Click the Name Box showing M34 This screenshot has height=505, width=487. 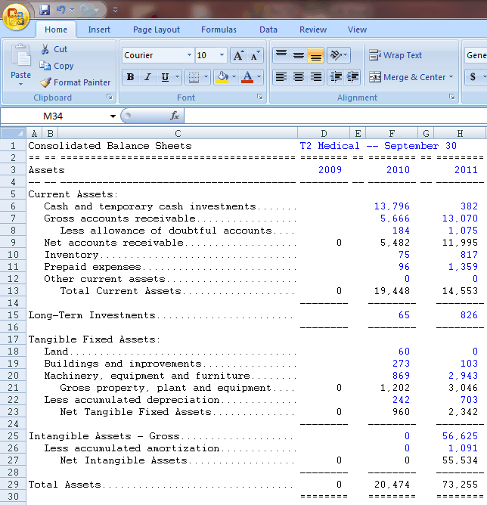[x=53, y=116]
